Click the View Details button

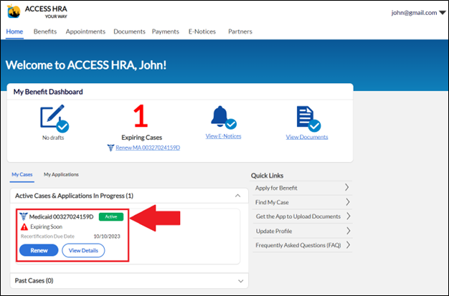pos(83,250)
